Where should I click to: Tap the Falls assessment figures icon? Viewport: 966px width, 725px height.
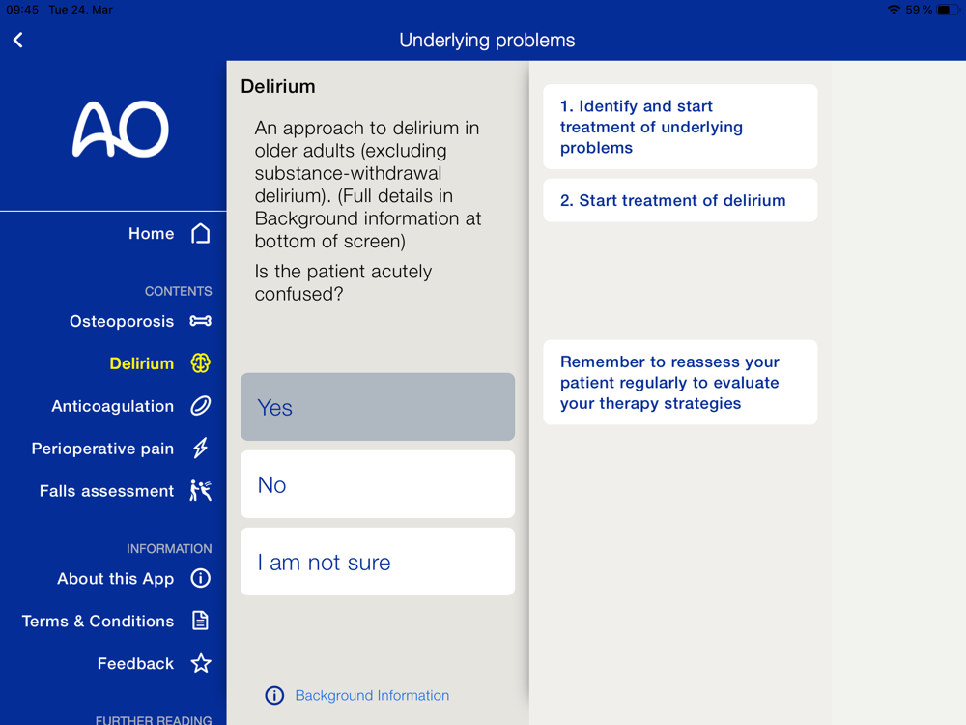(200, 491)
